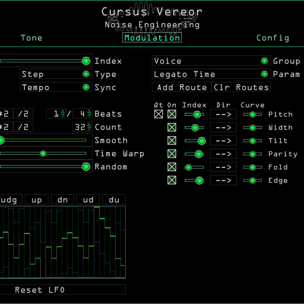The image size is (304, 304).
Task: Click the Reset LFO button
Action: pos(62,290)
